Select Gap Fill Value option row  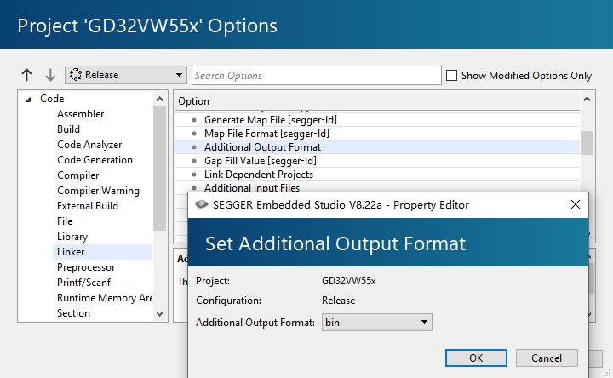tap(260, 161)
